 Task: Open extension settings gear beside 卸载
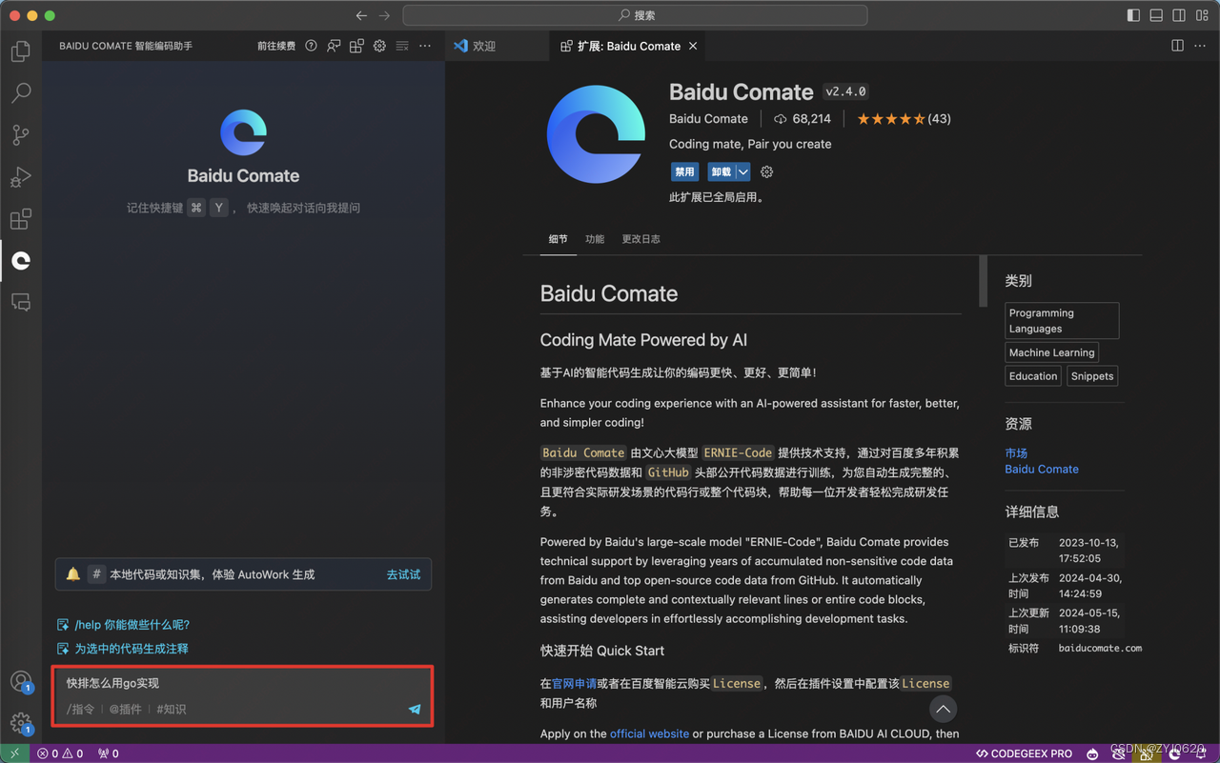pyautogui.click(x=766, y=172)
